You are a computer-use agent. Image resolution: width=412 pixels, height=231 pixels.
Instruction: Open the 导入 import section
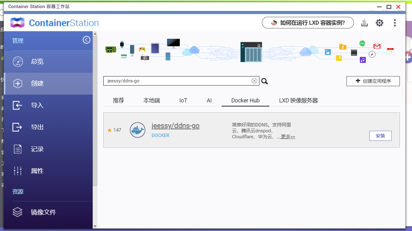(48, 105)
